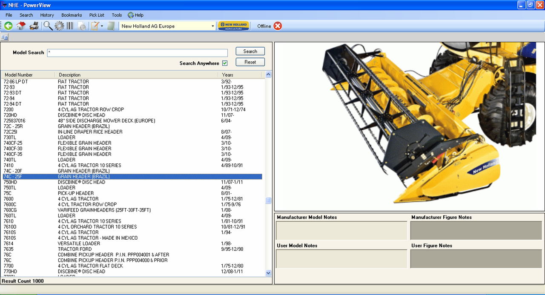Select model row 72-94 DT
545x295 pixels.
(x=132, y=104)
